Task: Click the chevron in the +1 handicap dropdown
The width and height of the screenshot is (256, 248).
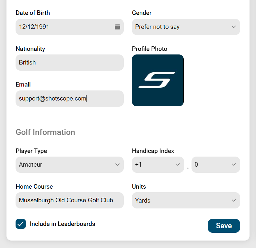Action: (178, 164)
